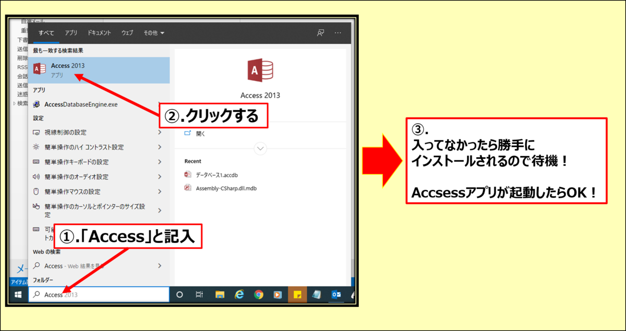Switch to the アプリ tab
Screen dimensions: 626x331
(71, 33)
